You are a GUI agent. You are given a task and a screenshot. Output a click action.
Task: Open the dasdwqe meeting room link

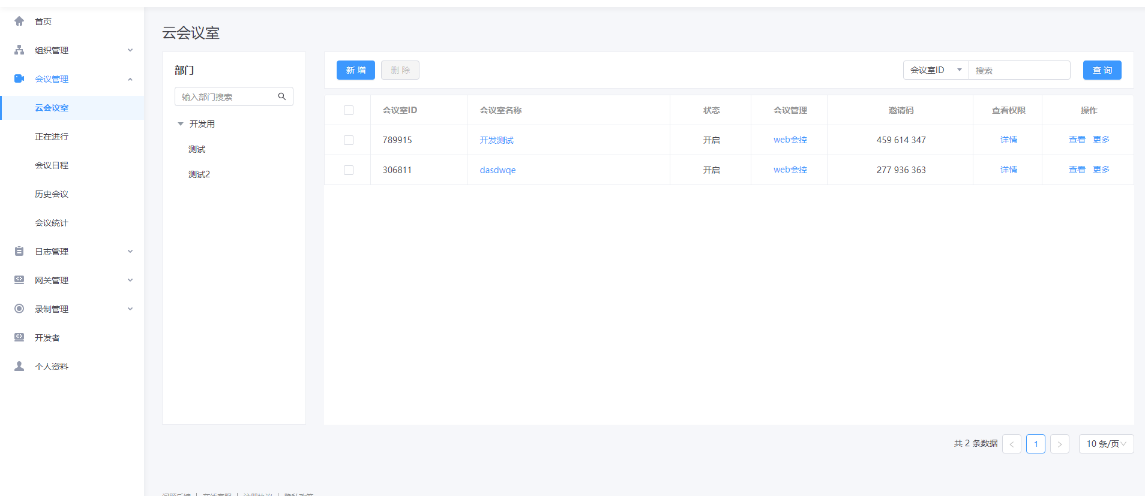tap(497, 170)
